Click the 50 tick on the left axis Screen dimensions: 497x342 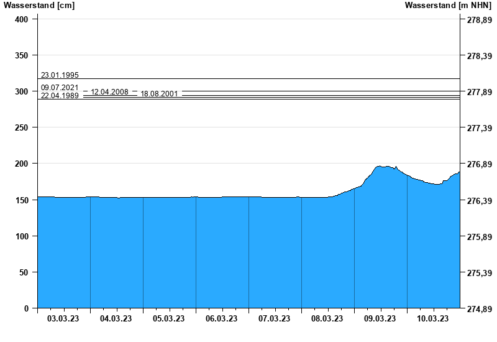24,272
